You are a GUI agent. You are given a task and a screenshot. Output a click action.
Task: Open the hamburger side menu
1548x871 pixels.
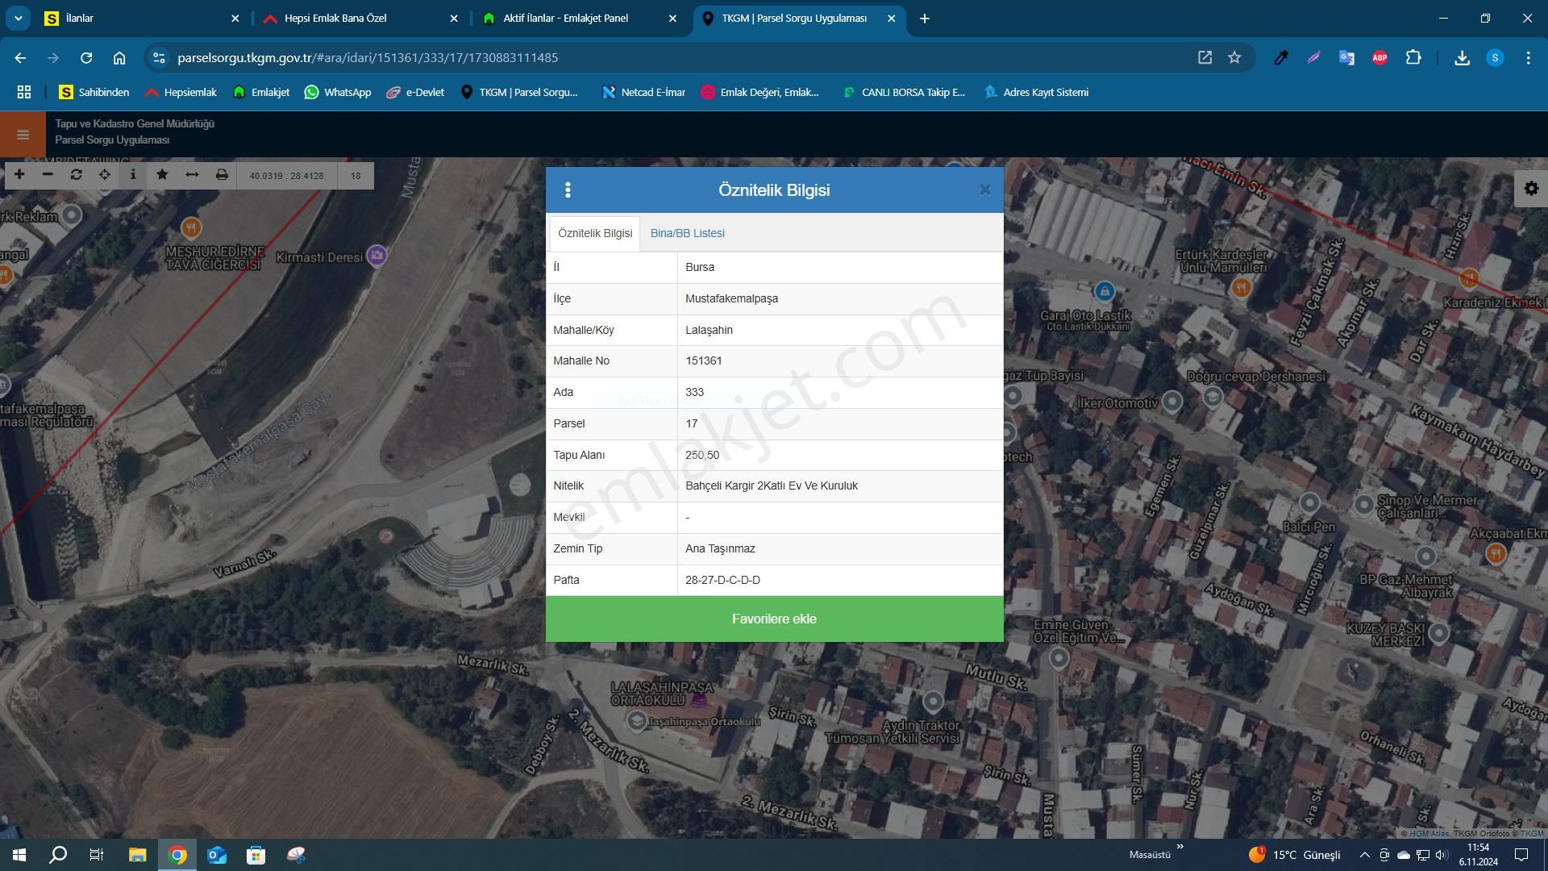pyautogui.click(x=23, y=135)
